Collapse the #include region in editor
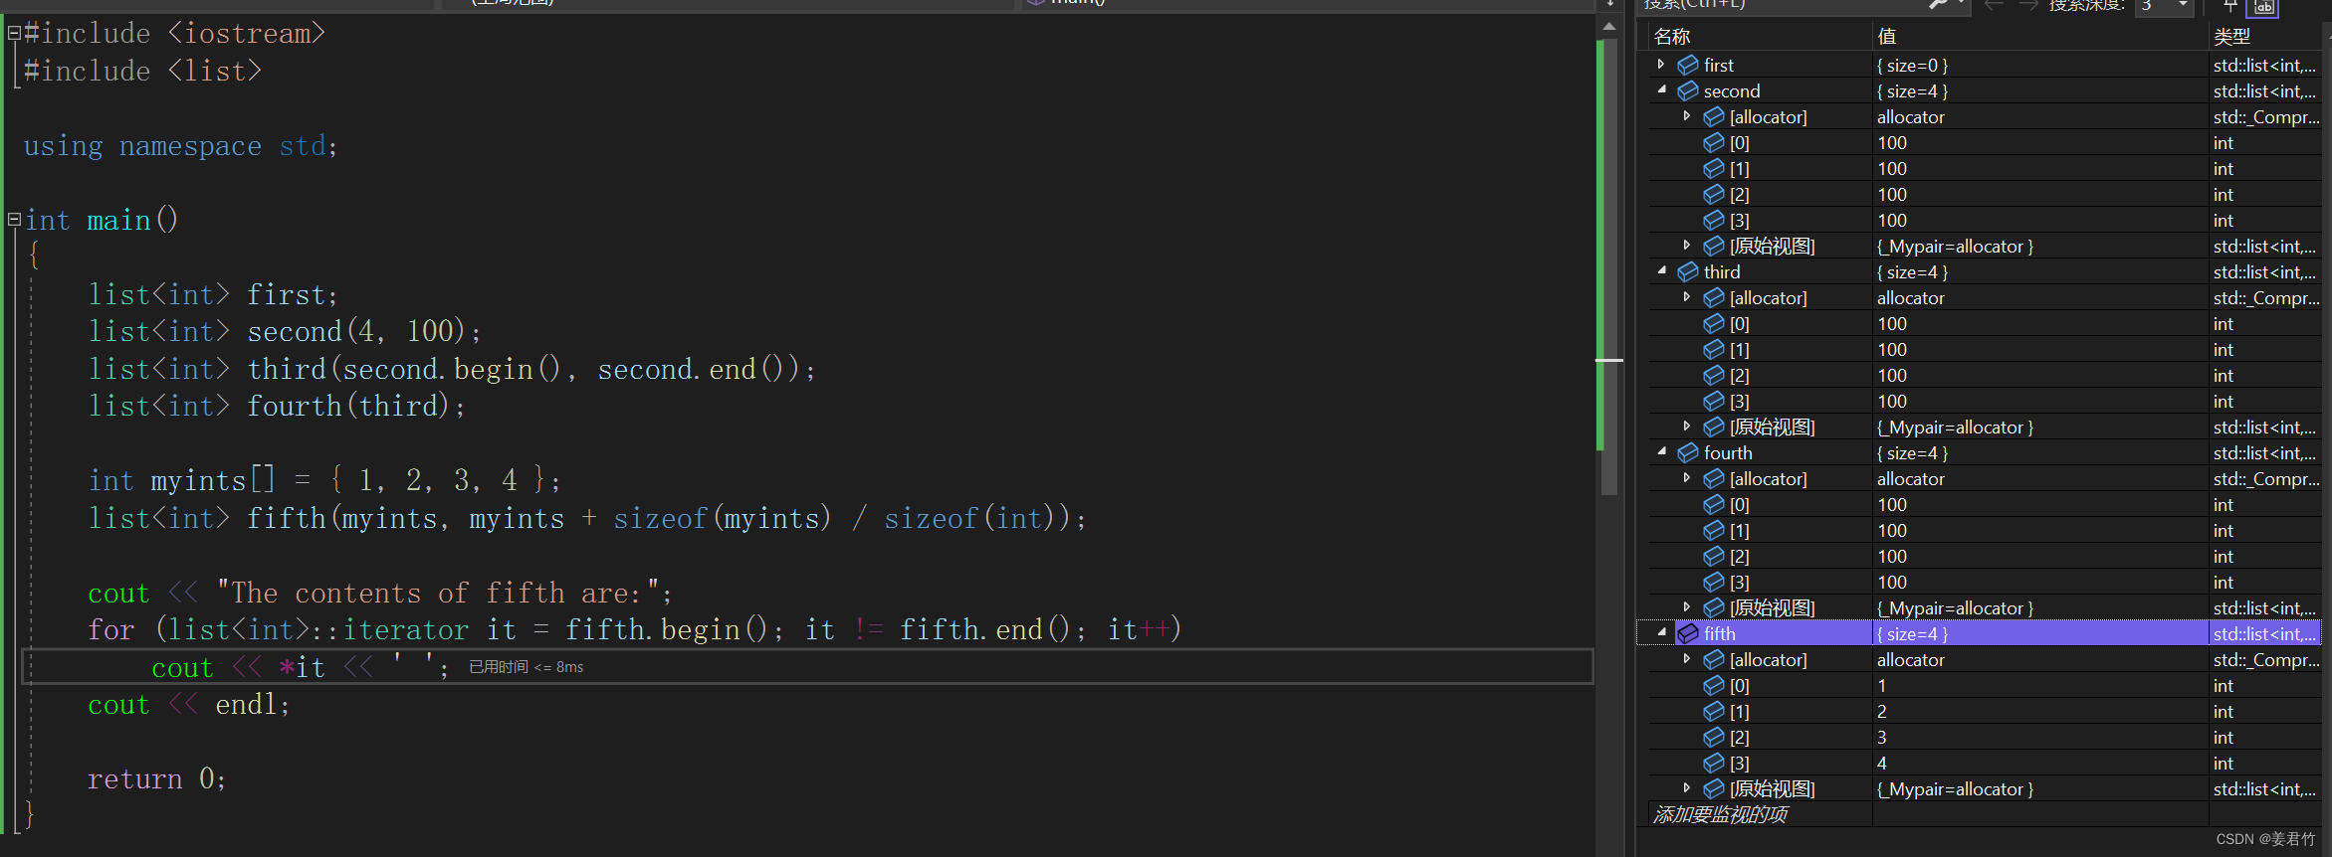This screenshot has height=857, width=2332. coord(14,34)
